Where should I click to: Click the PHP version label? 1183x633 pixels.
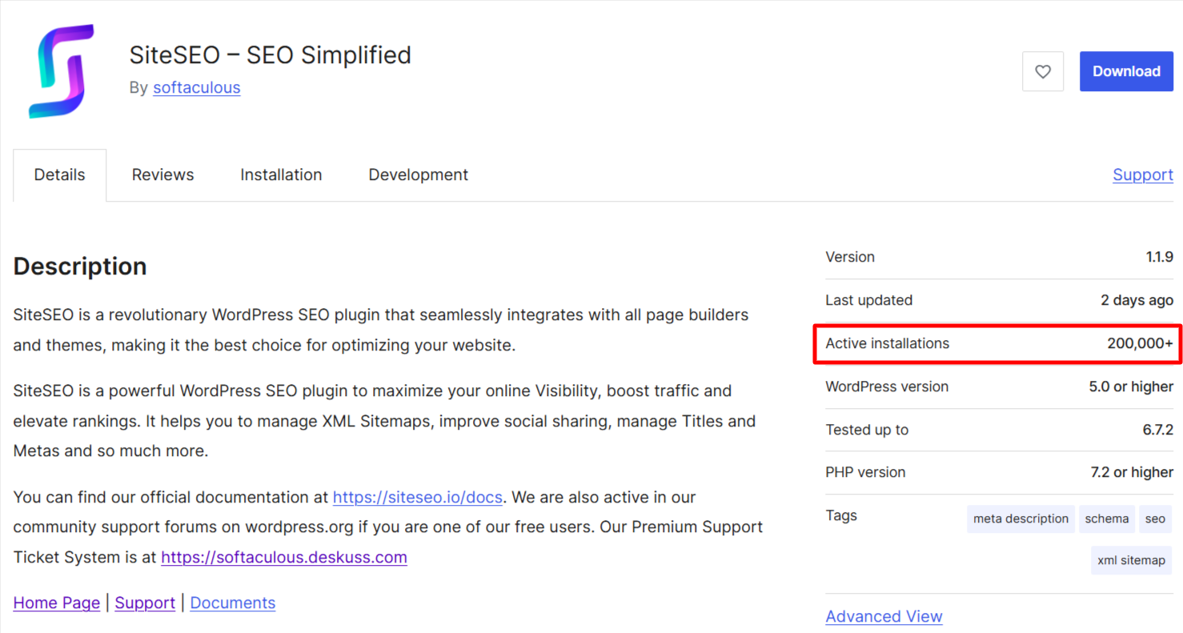tap(865, 472)
